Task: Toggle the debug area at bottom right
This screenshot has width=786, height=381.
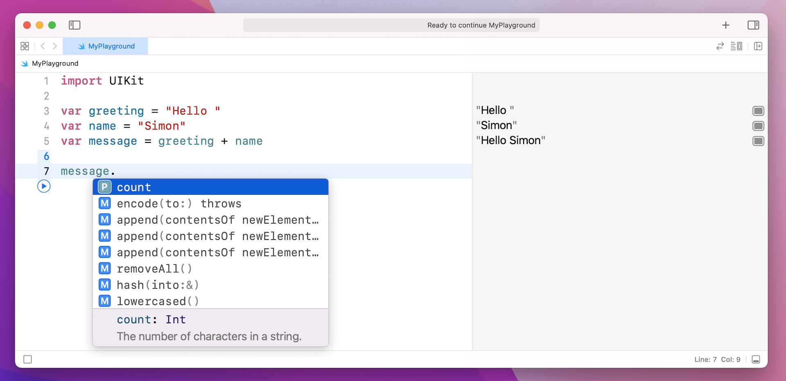Action: point(756,359)
